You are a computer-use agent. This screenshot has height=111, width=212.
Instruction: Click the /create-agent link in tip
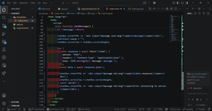click(x=201, y=74)
